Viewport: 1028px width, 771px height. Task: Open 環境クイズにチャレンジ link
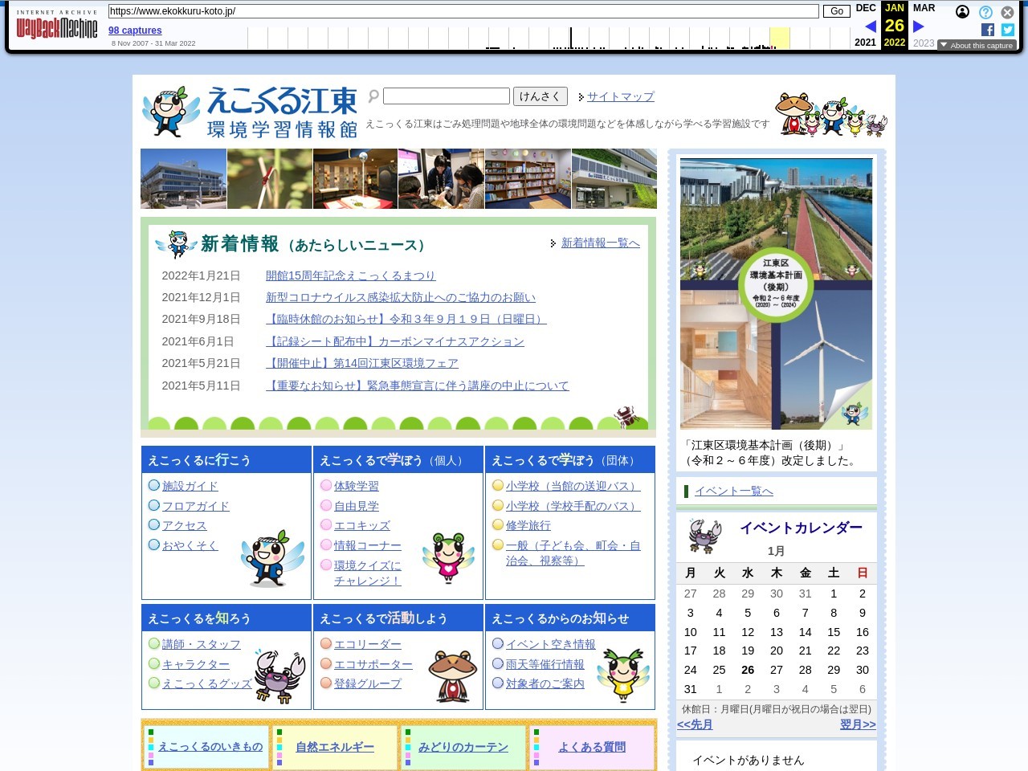[368, 573]
